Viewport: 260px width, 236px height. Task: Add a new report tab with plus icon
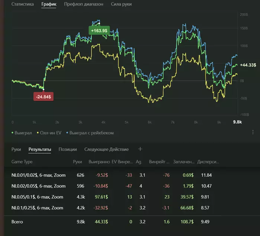140,149
